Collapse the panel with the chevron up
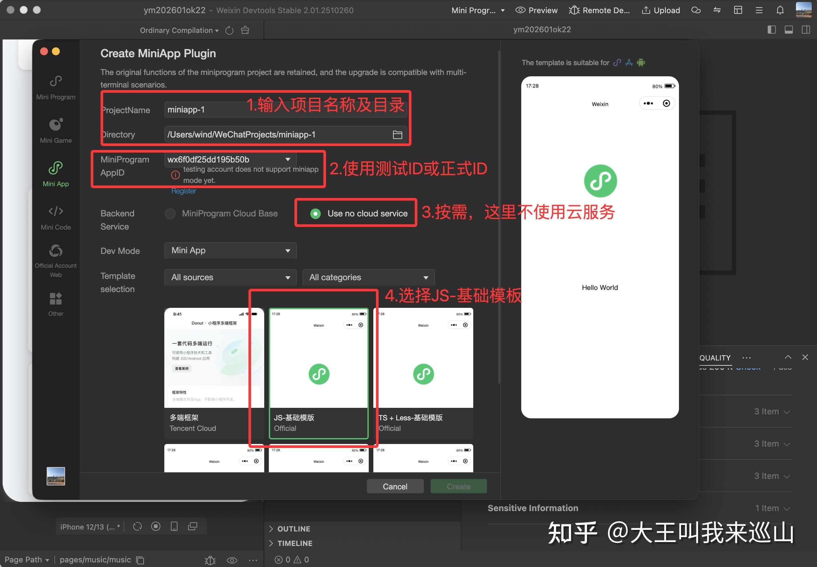This screenshot has width=817, height=567. (x=788, y=357)
